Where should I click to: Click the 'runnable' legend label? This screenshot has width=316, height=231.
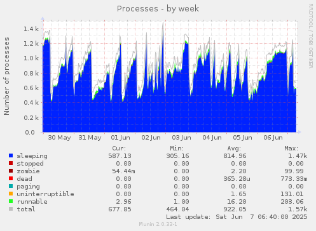[32, 202]
